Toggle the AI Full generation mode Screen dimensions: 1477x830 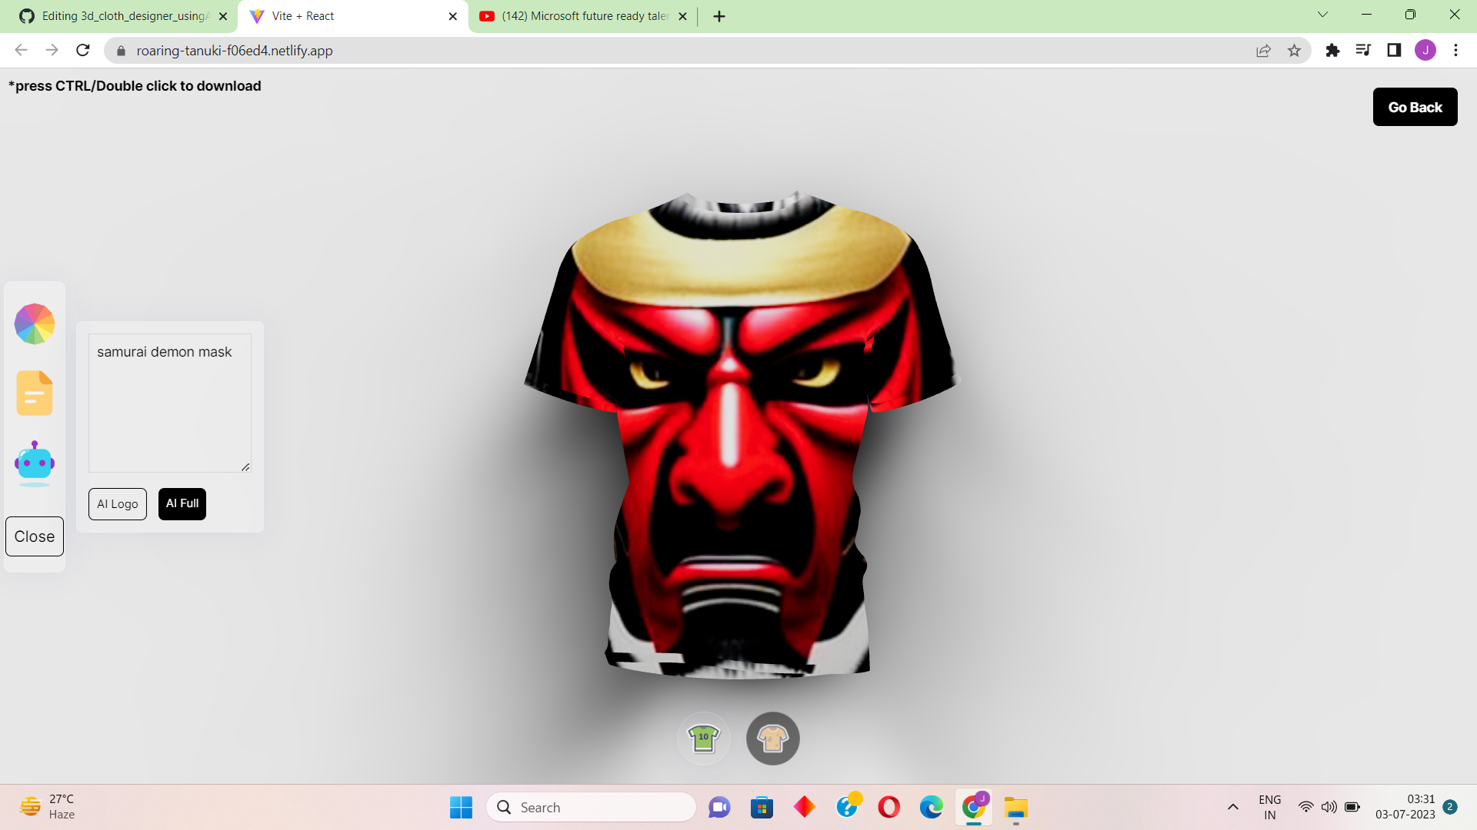point(182,503)
